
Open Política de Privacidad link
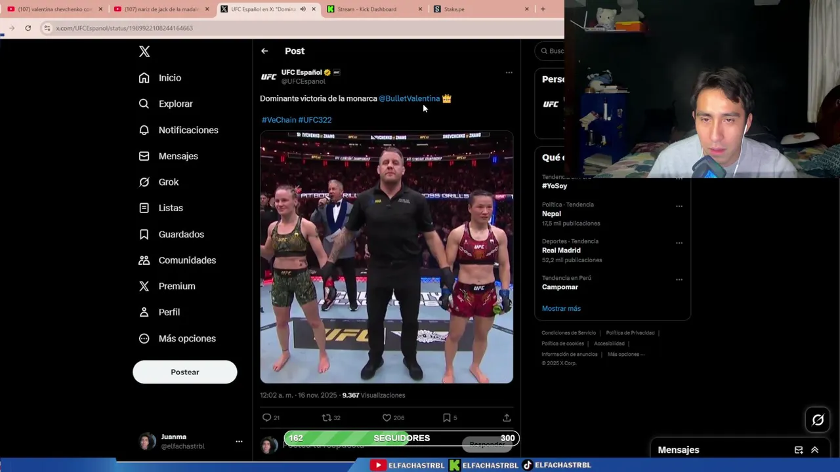(x=630, y=333)
